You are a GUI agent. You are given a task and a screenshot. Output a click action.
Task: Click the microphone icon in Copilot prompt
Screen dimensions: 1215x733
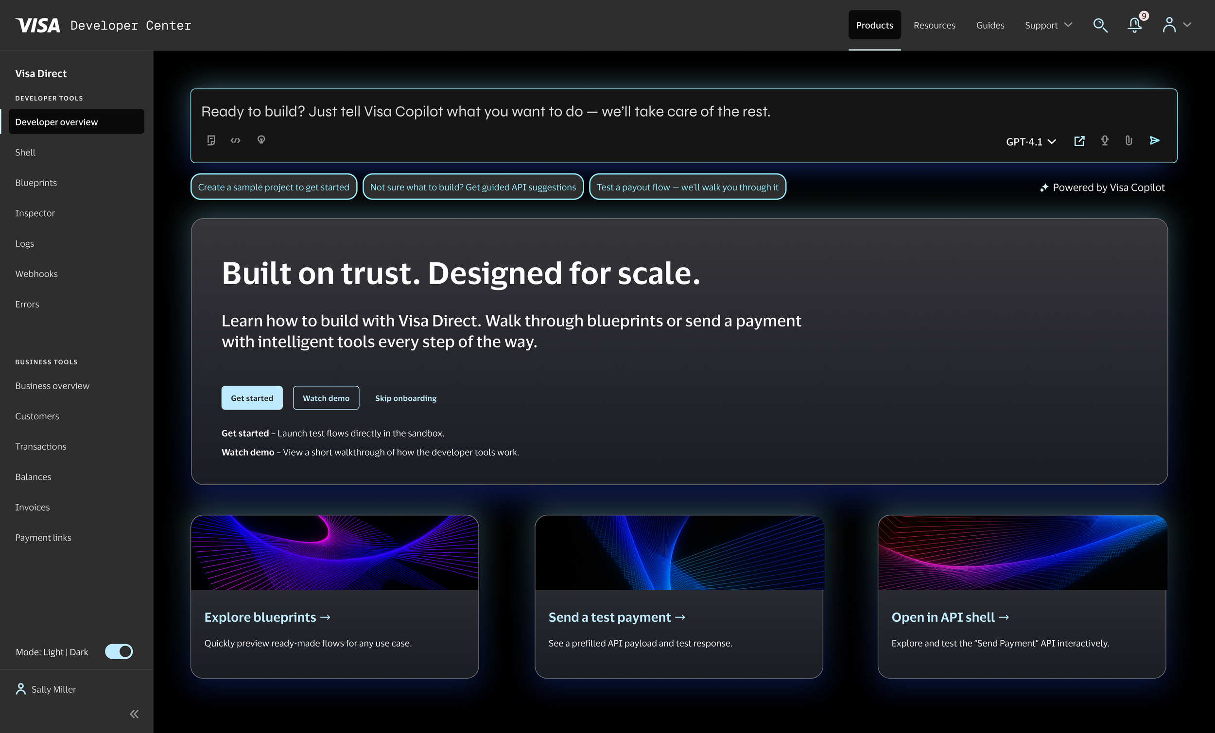point(1105,141)
